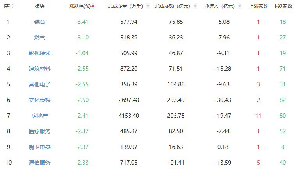
Task: Select the 建筑材料 sector link
Action: click(x=39, y=69)
